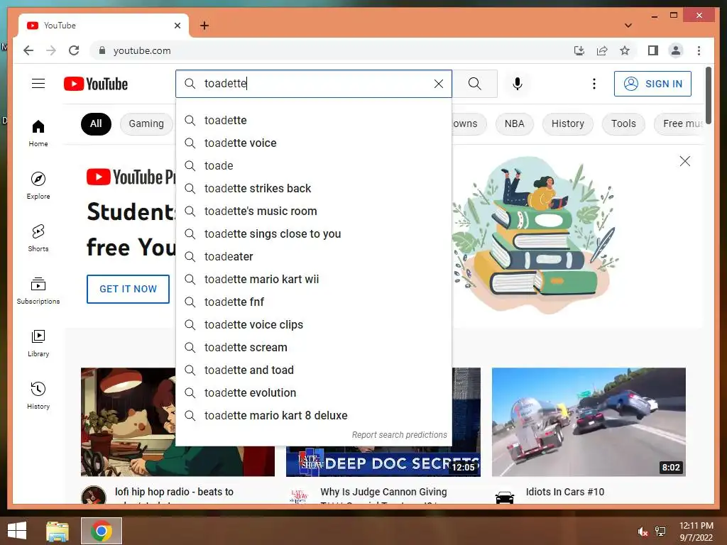Select the All filter chip
Viewport: 727px width, 545px height.
click(x=96, y=123)
